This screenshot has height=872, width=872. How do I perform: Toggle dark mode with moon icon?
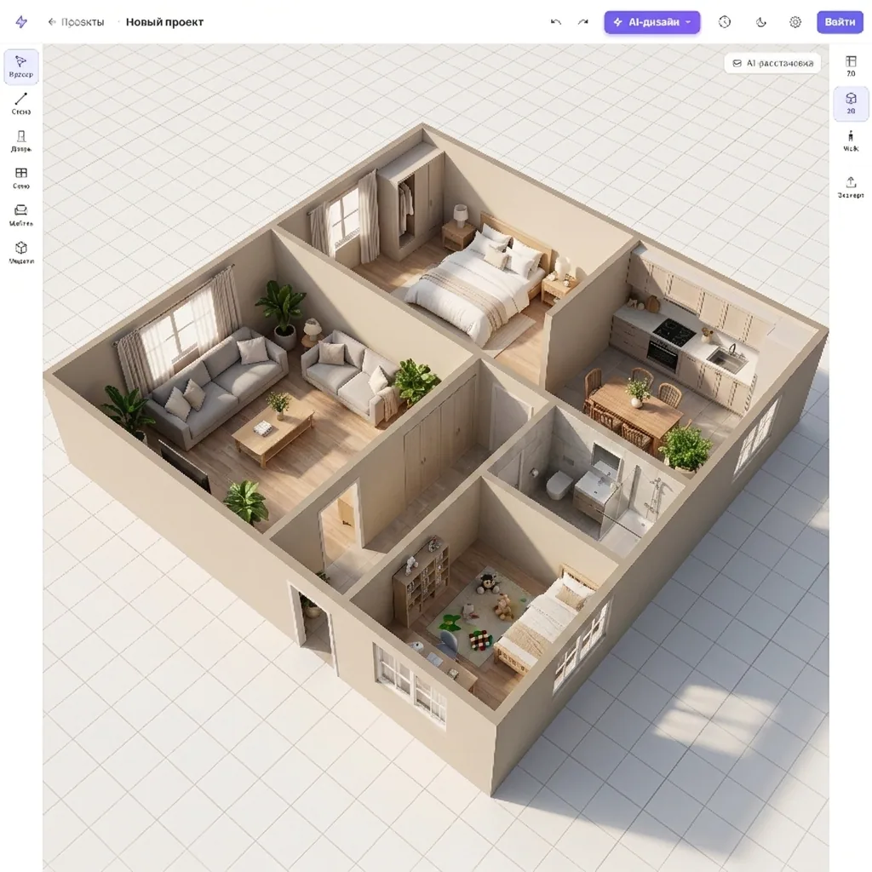click(760, 22)
